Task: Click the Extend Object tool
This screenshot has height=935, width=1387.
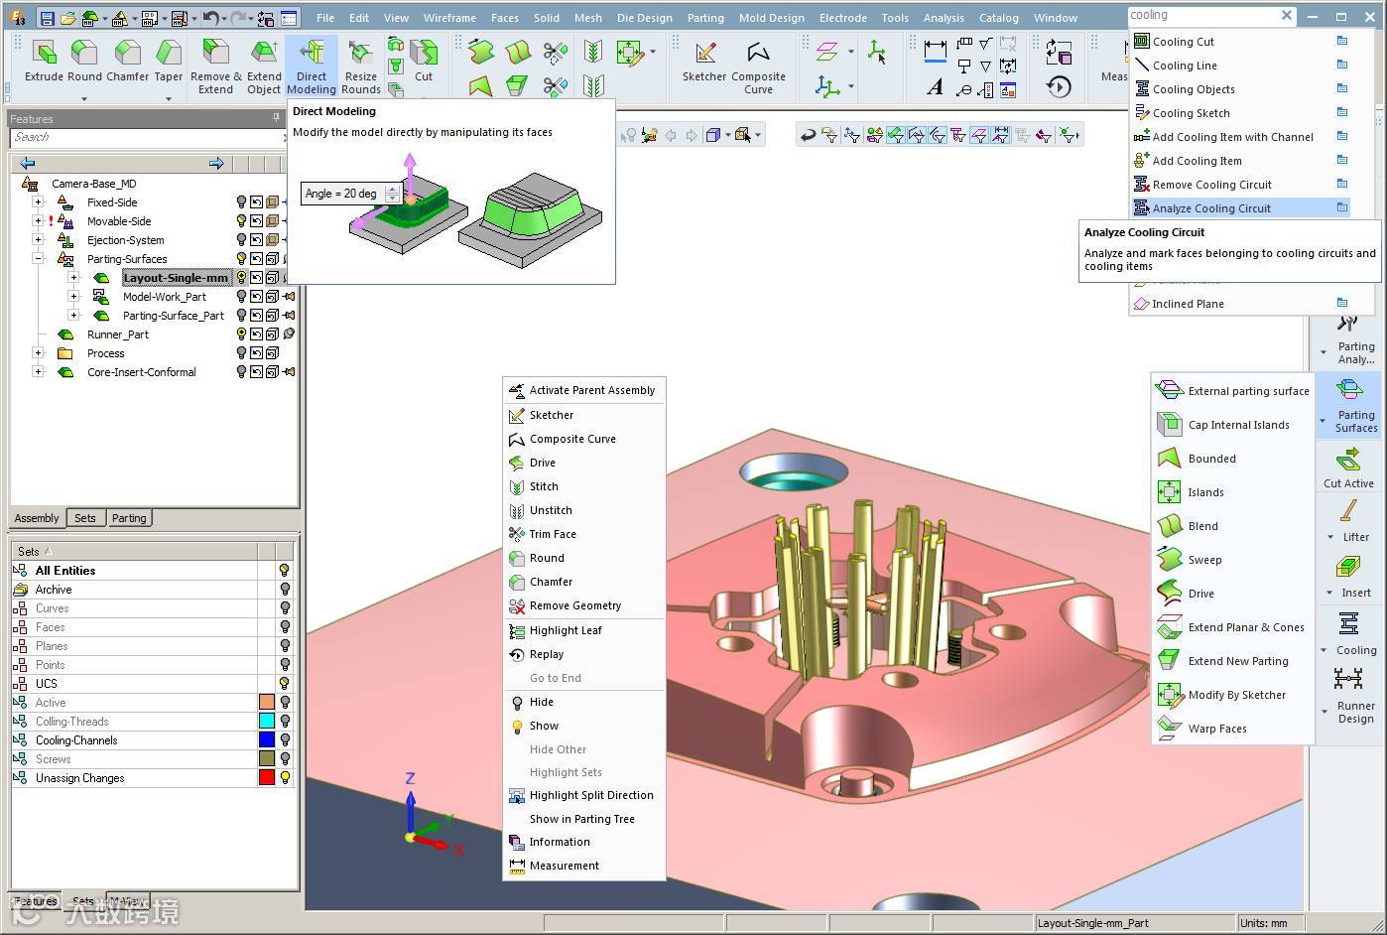Action: [264, 67]
